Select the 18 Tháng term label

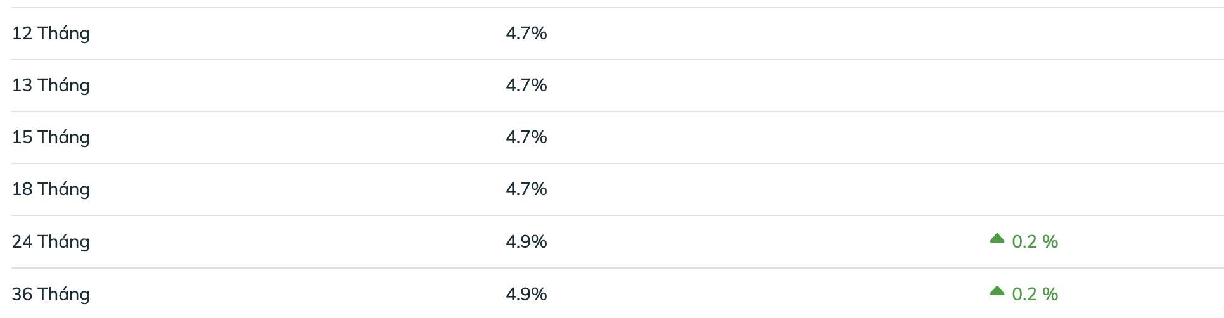pyautogui.click(x=51, y=189)
